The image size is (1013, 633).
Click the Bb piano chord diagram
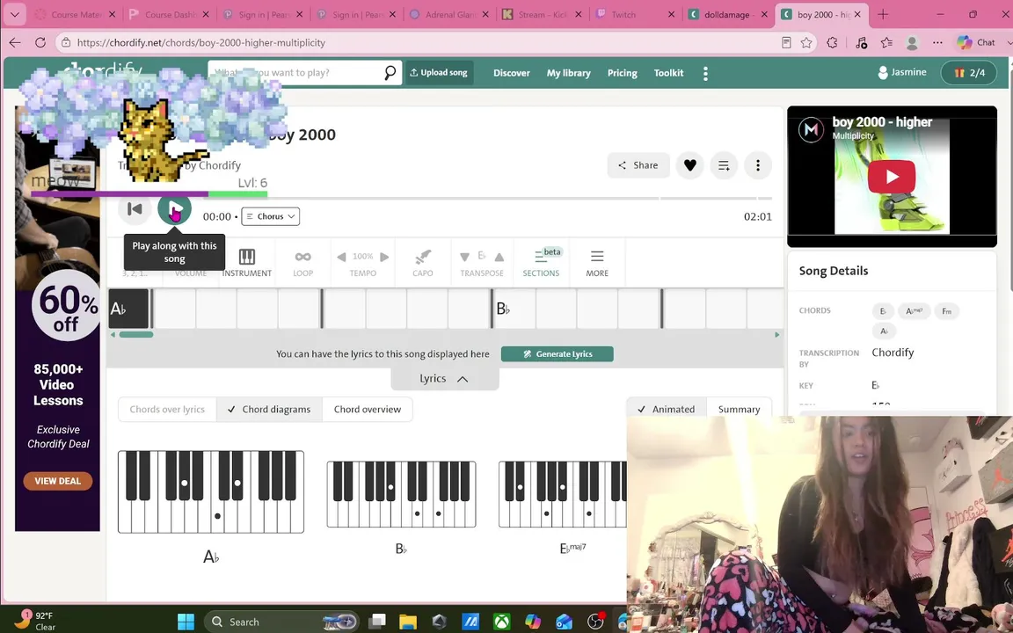[401, 494]
